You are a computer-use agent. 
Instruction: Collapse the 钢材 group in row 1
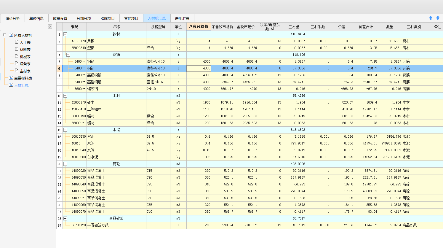65,34
